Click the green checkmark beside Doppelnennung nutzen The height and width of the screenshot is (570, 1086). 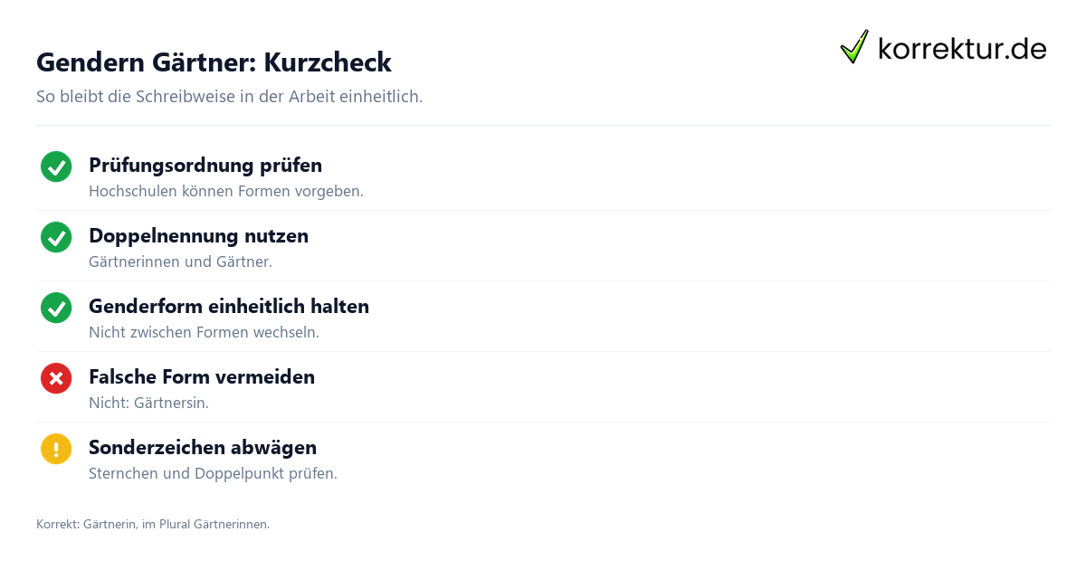tap(56, 237)
